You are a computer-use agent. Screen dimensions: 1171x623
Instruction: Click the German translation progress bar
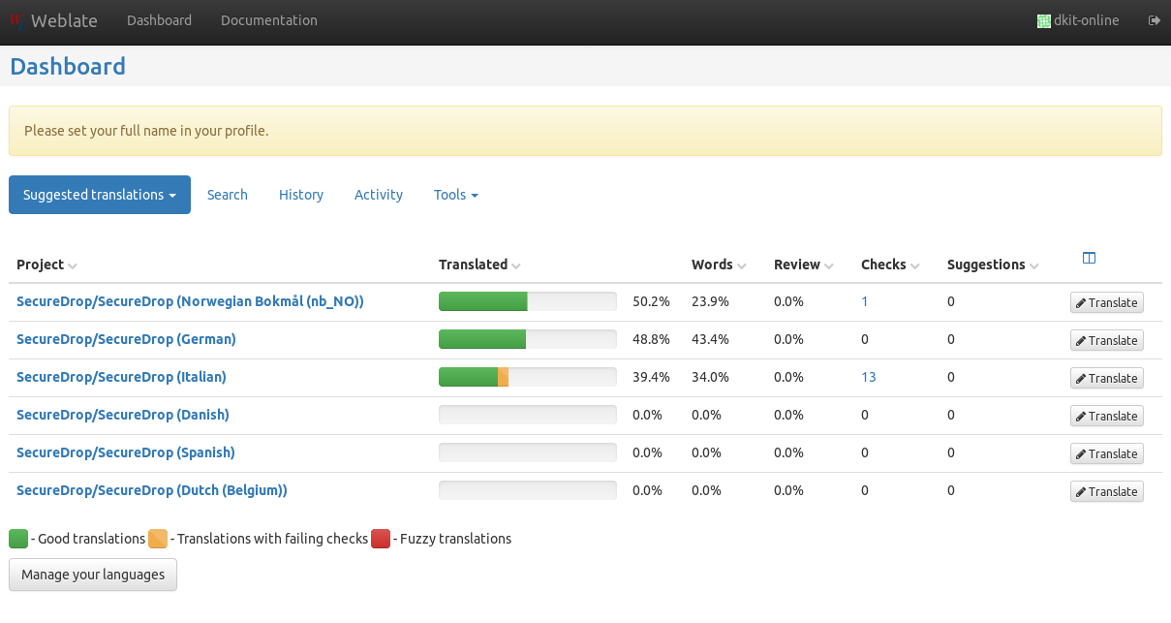tap(528, 339)
